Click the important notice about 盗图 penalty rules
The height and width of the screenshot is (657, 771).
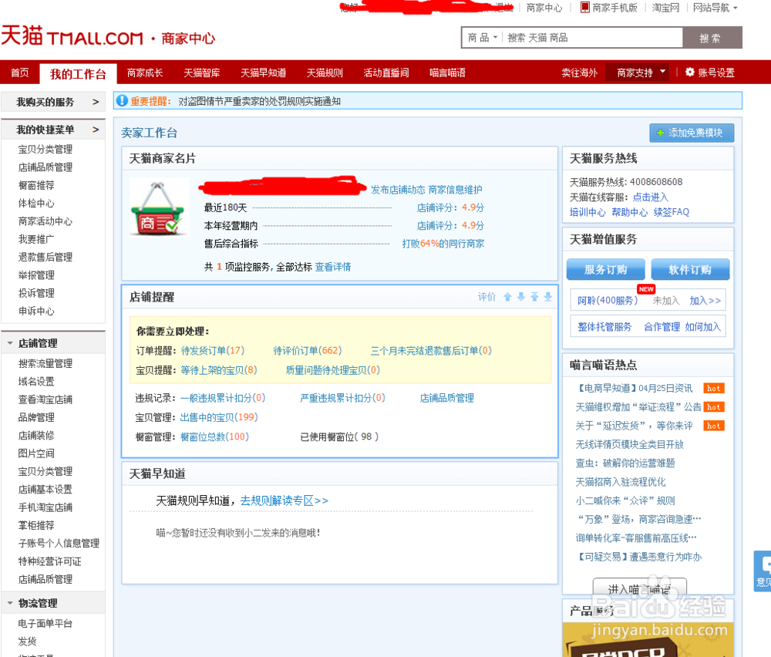click(x=259, y=101)
